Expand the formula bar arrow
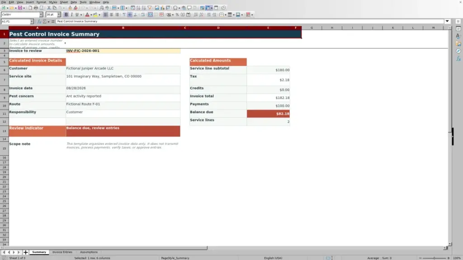This screenshot has height=260, width=463. point(447,22)
